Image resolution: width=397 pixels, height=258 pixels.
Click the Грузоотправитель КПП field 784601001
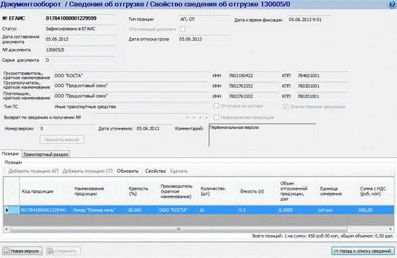(x=322, y=76)
